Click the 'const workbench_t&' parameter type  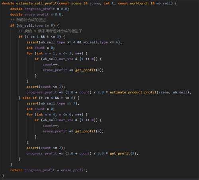point(136,3)
